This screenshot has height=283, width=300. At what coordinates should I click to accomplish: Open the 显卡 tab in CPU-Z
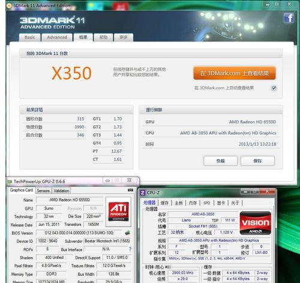(221, 203)
